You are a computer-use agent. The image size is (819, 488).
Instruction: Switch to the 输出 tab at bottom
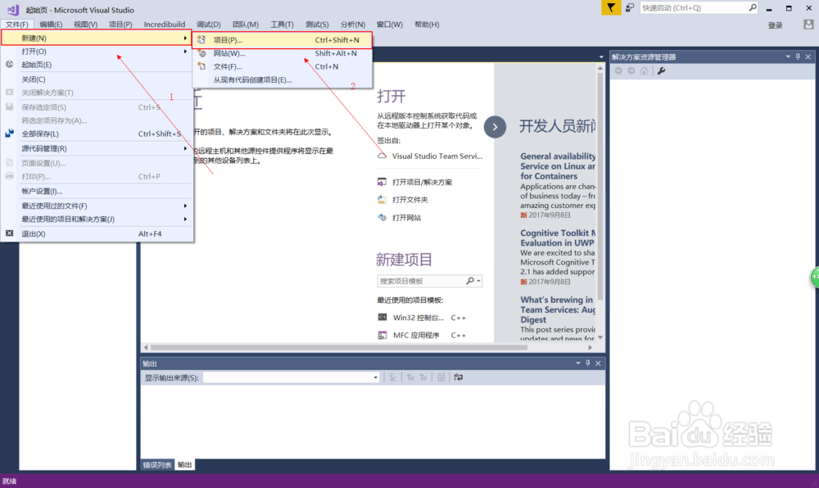(184, 464)
